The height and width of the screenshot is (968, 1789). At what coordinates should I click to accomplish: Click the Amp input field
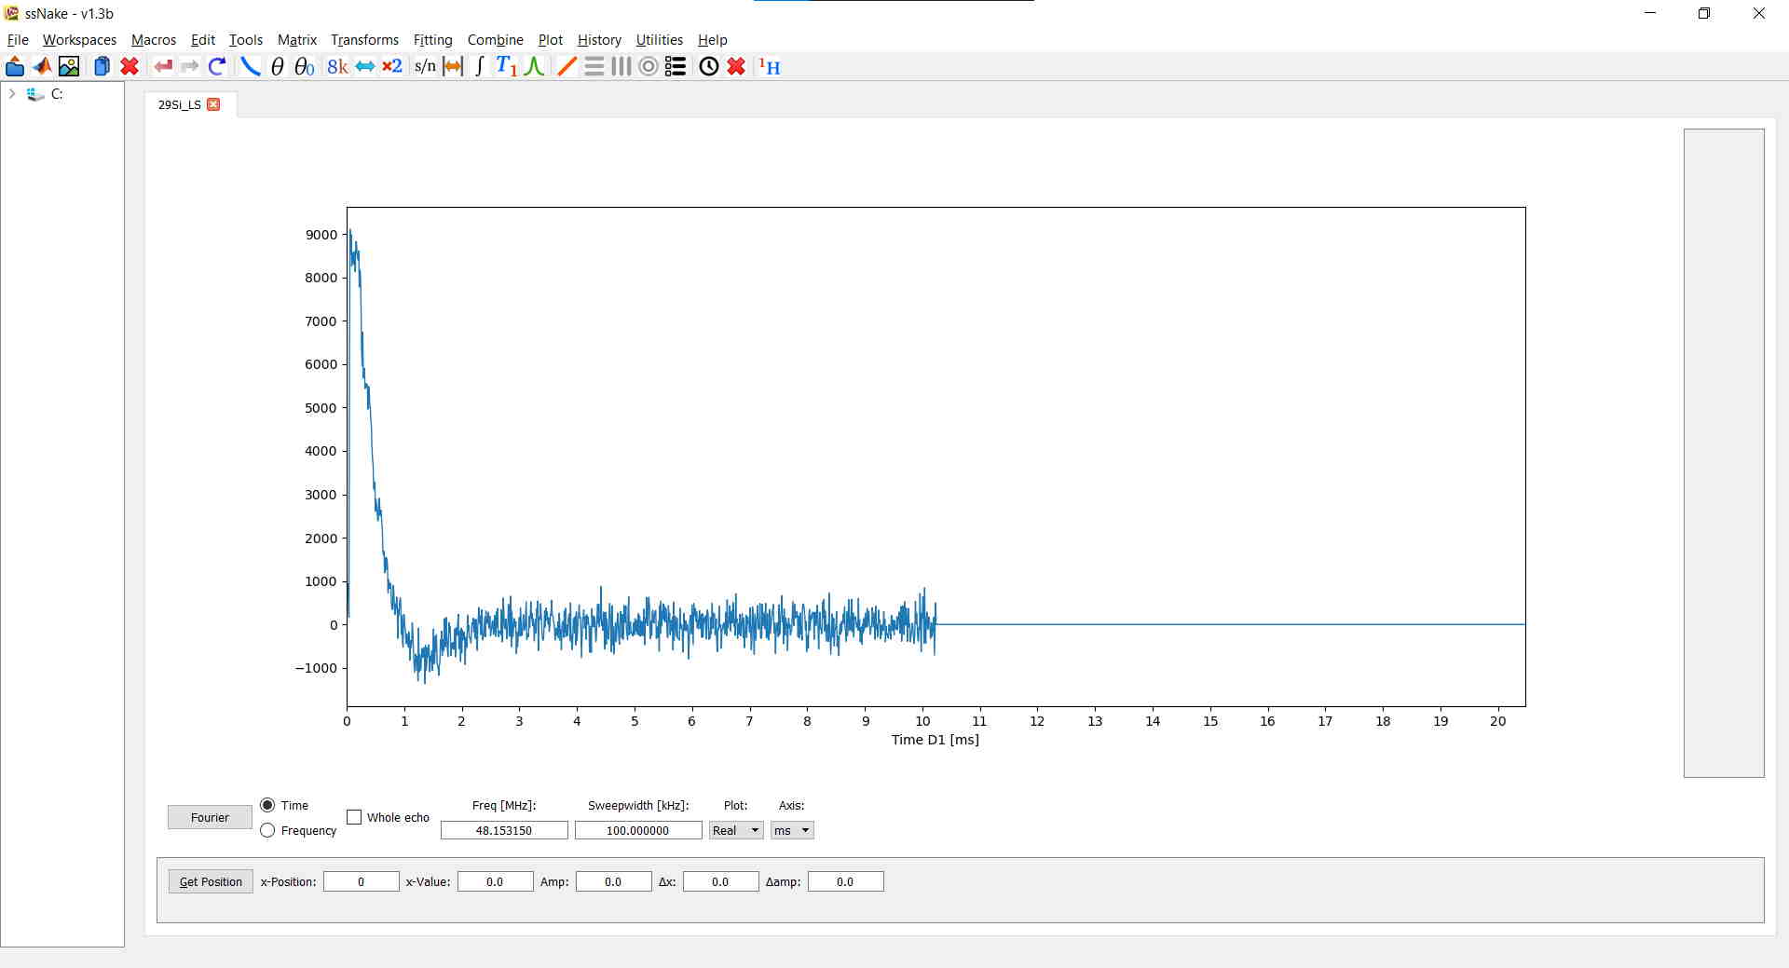(x=613, y=881)
